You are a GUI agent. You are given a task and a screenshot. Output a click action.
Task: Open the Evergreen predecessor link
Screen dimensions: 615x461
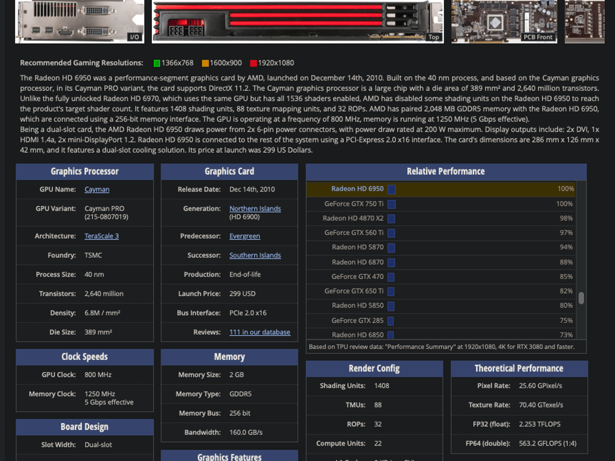(245, 236)
